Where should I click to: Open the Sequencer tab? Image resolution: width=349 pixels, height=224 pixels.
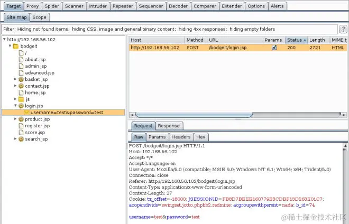pos(151,6)
